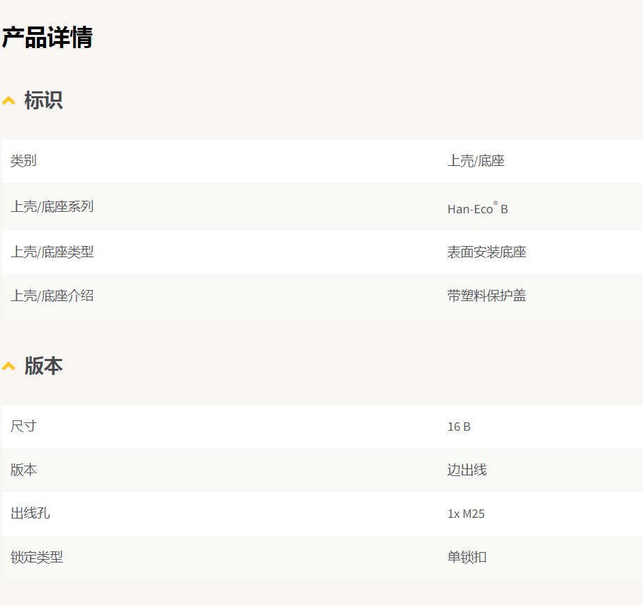Screen dimensions: 643x605
Task: Click the 出线孔 row label
Action: coord(30,513)
